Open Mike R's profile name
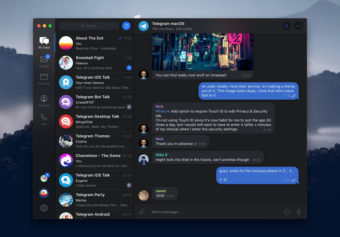 tap(161, 155)
